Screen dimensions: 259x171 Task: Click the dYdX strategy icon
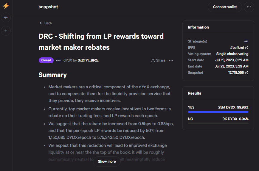click(x=246, y=41)
